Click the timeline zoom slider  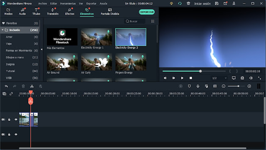[x=236, y=86]
